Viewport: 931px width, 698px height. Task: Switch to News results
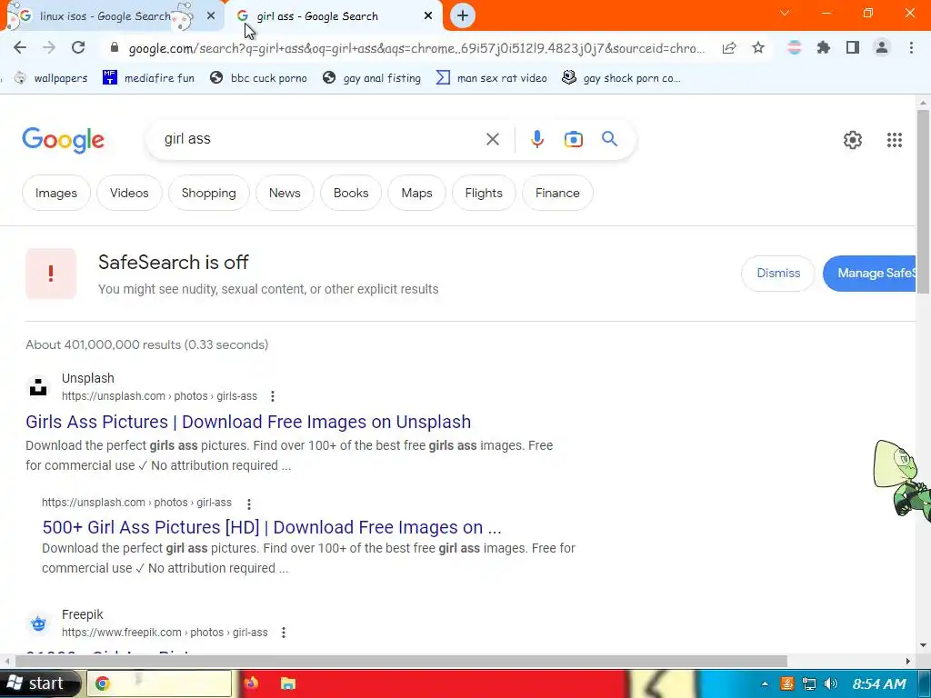click(285, 193)
